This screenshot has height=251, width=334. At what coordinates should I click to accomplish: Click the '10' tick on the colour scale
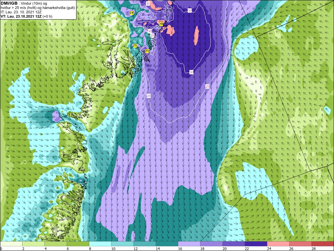pos(113,249)
